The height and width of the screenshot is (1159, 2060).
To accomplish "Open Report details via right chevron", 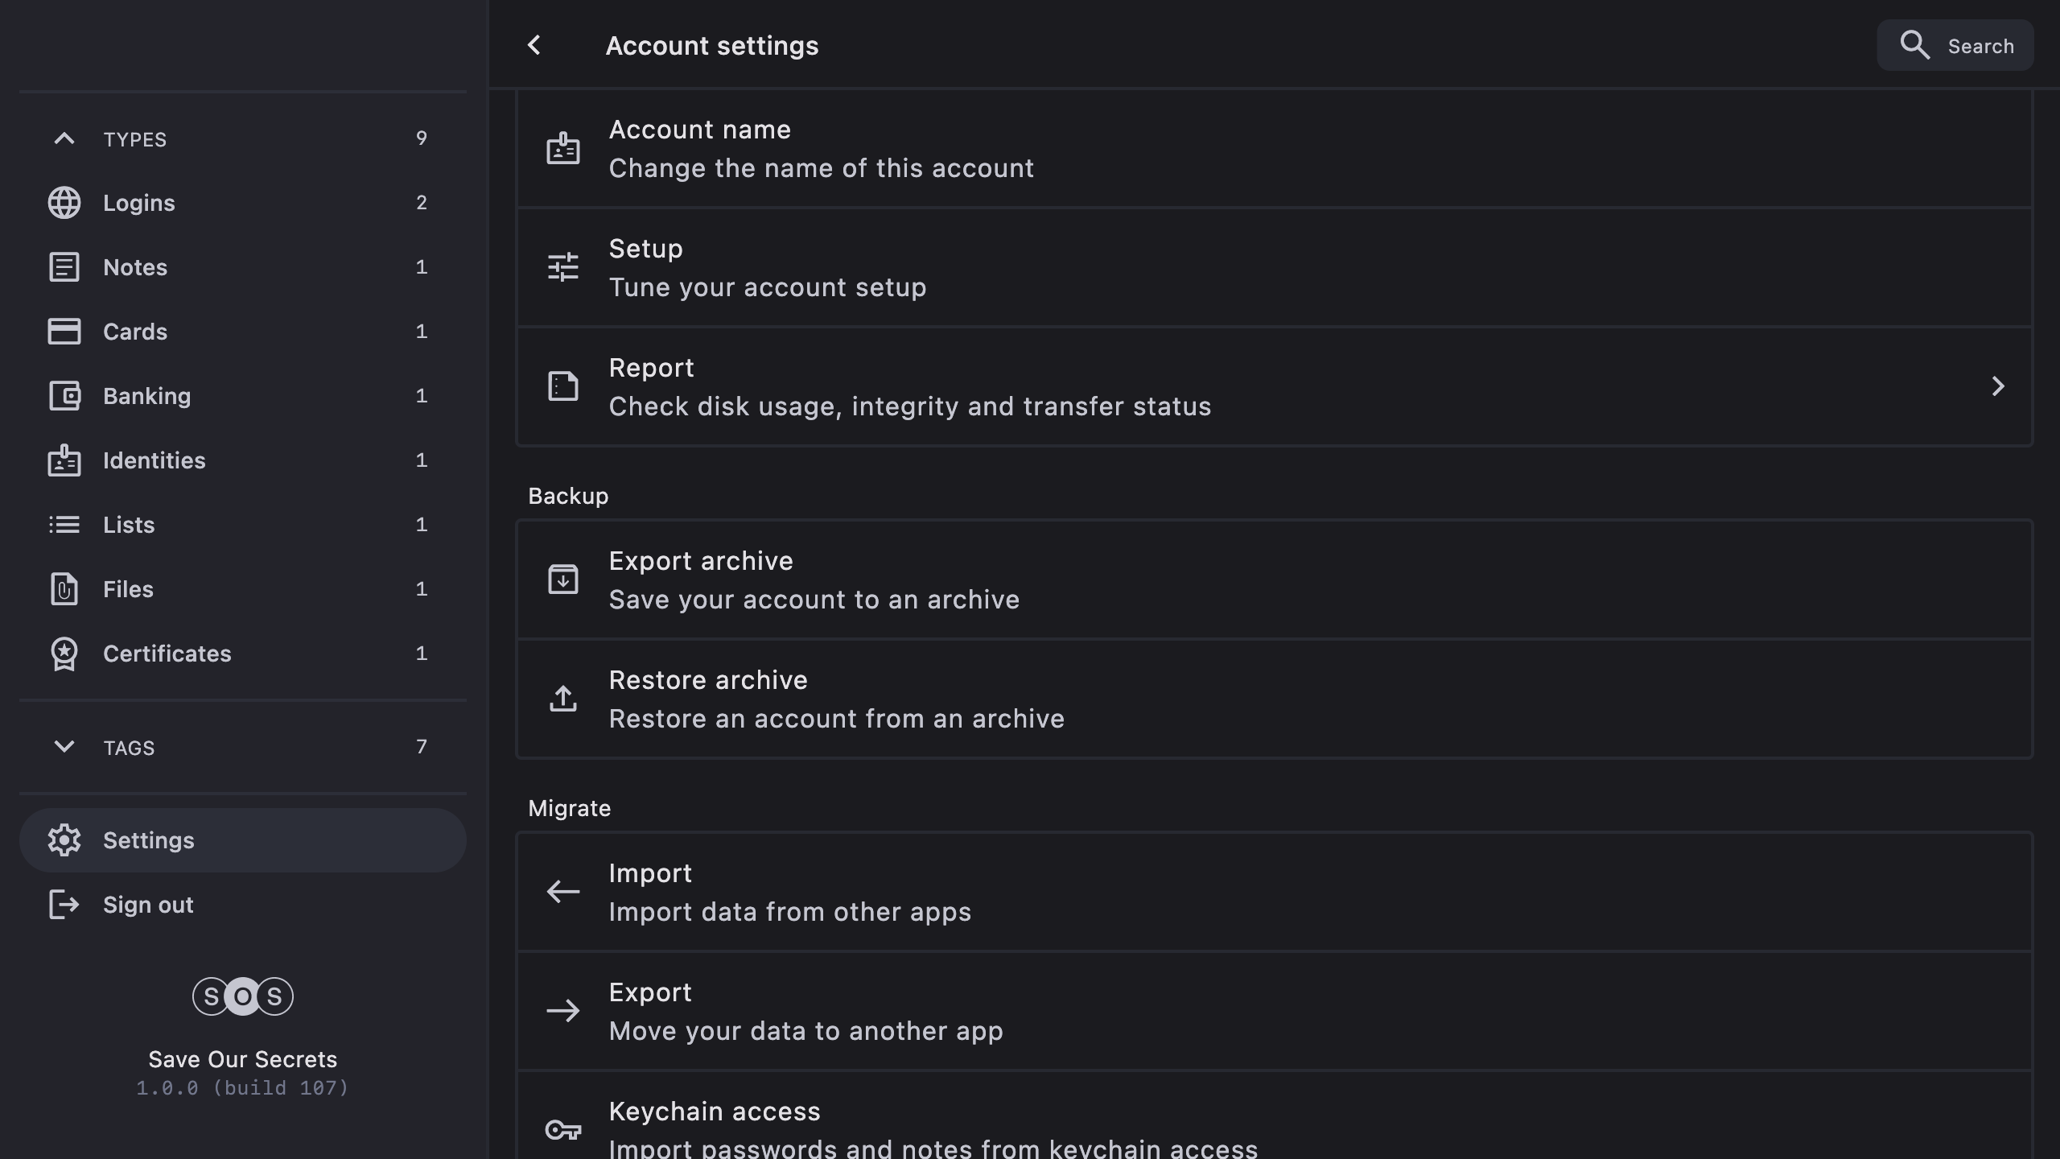I will (1997, 386).
